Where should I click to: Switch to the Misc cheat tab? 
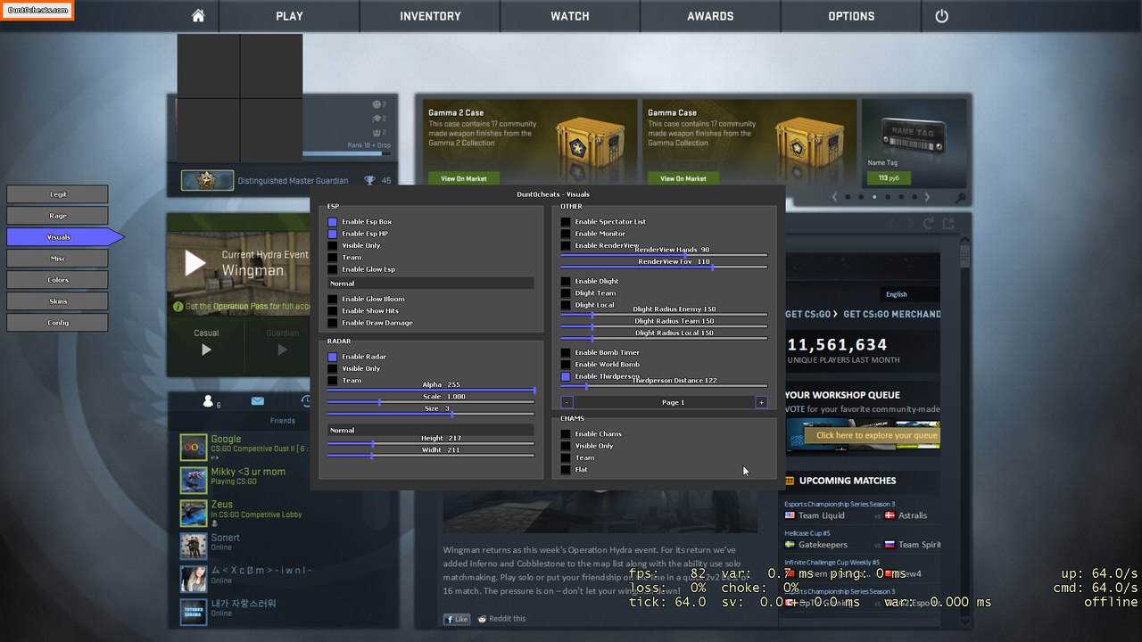(57, 259)
